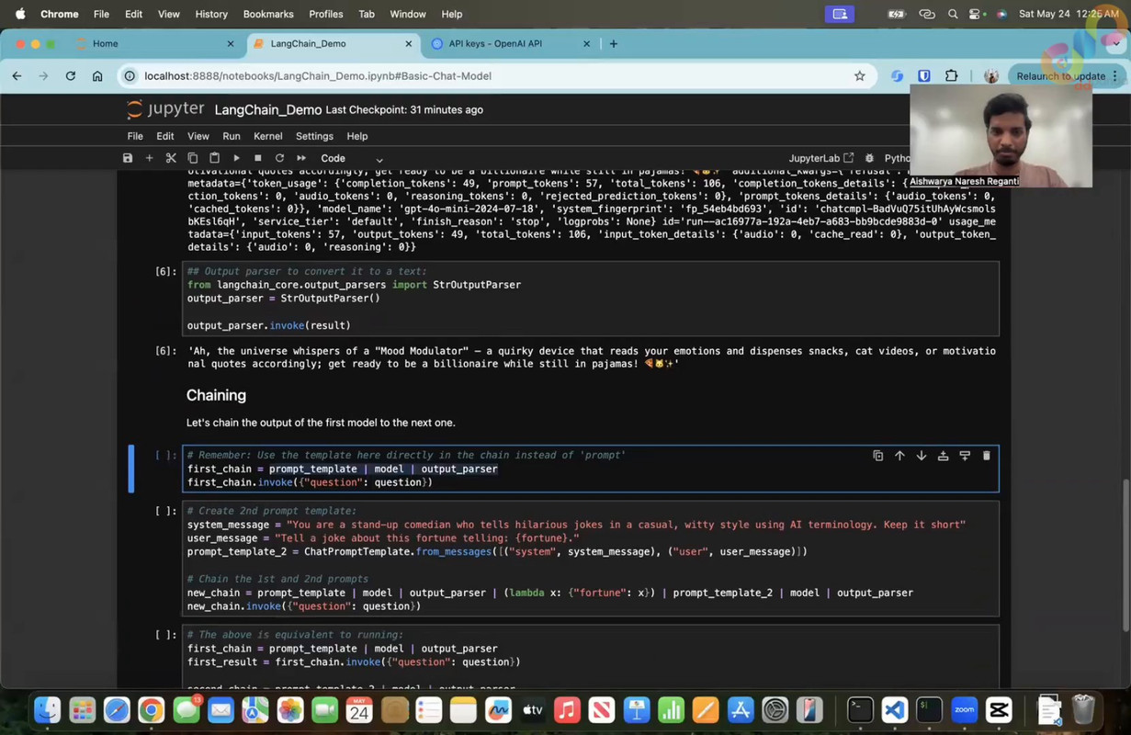The height and width of the screenshot is (735, 1131).
Task: Open the Kernel menu
Action: coord(268,136)
